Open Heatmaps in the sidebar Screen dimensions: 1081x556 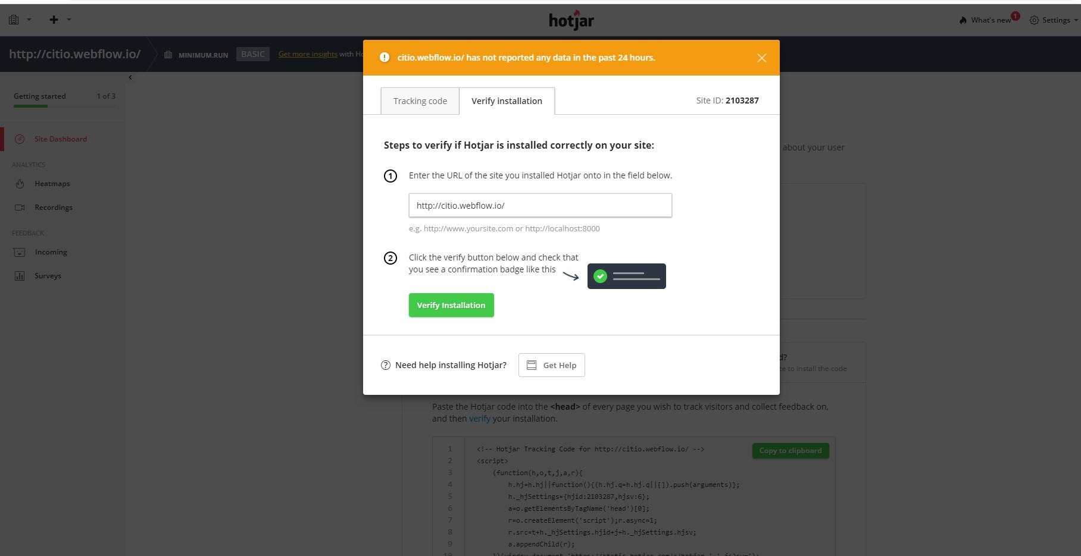[x=52, y=184]
